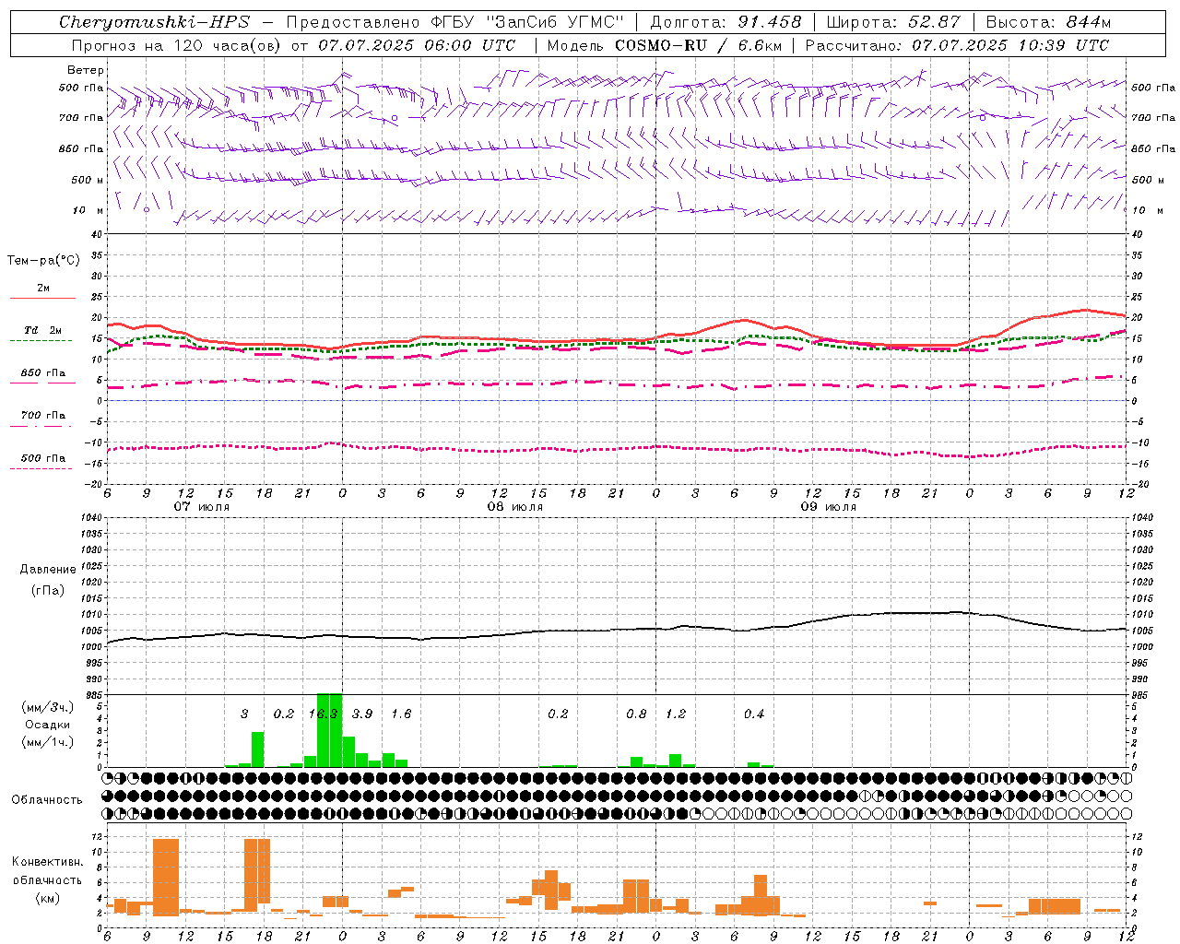Click the "3.9" precipitation total
Viewport: 1180px width, 944px height.
point(362,714)
